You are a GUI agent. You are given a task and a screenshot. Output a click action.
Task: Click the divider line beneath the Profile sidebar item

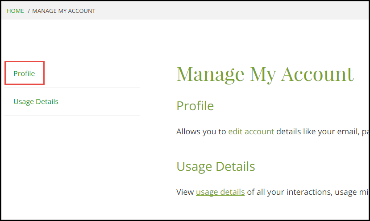click(72, 88)
